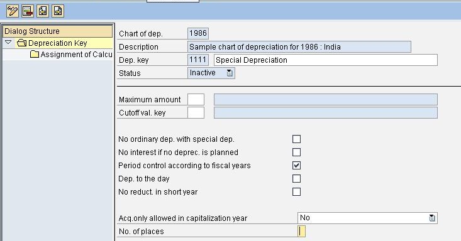This screenshot has height=241, width=461.
Task: Click the Description label
Action: point(138,47)
